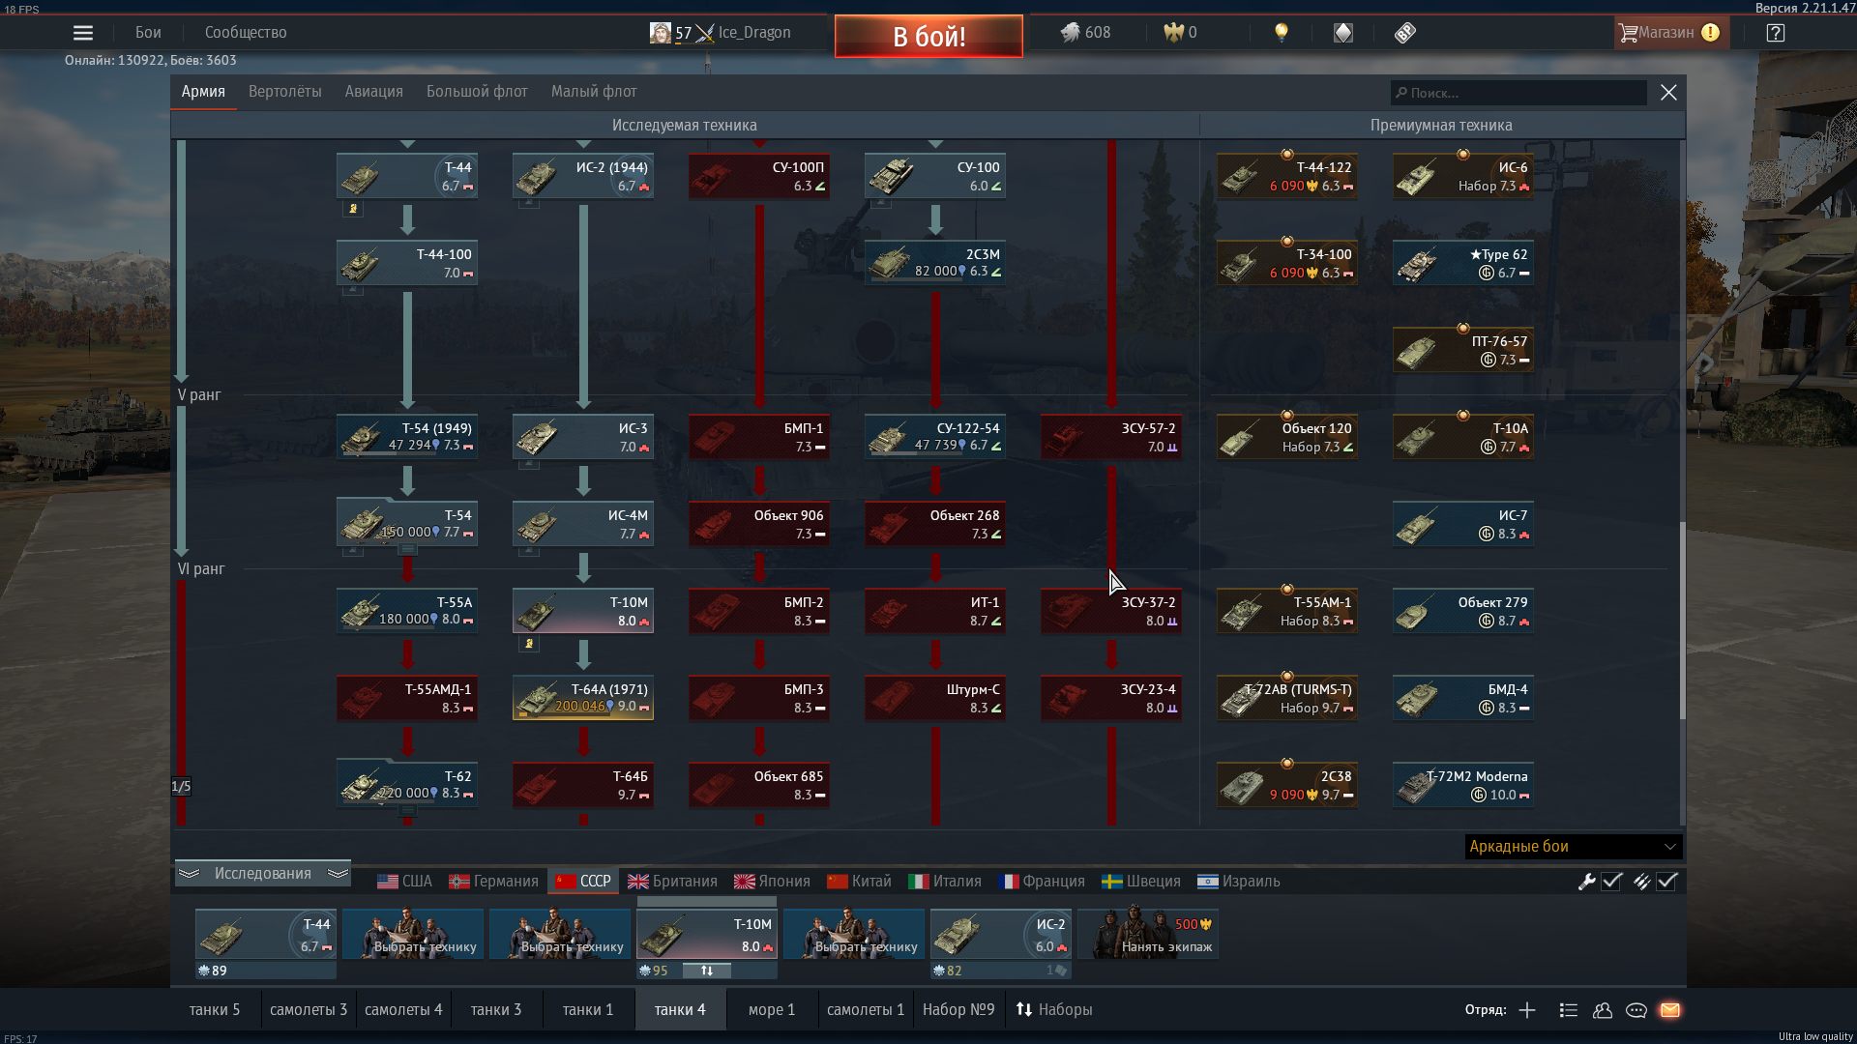This screenshot has width=1857, height=1044.
Task: Select the Германия nation flag
Action: [x=493, y=882]
